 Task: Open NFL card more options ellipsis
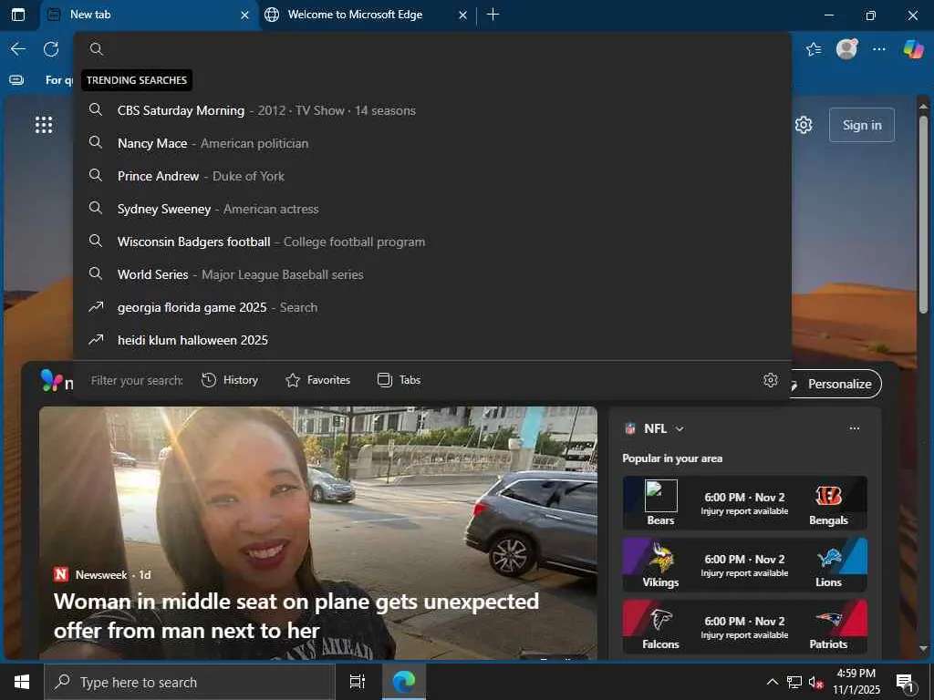[x=854, y=428]
